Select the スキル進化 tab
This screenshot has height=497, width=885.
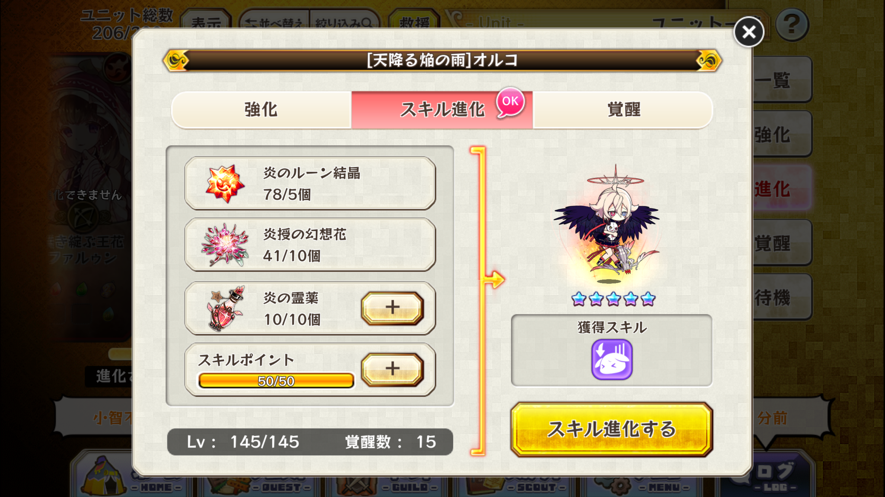coord(442,110)
